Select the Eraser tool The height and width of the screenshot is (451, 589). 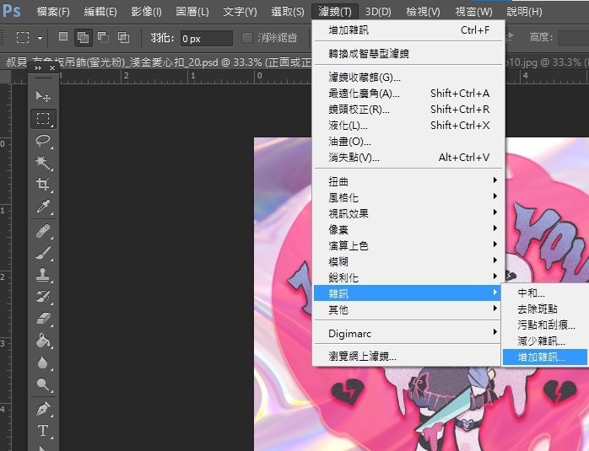coord(43,319)
